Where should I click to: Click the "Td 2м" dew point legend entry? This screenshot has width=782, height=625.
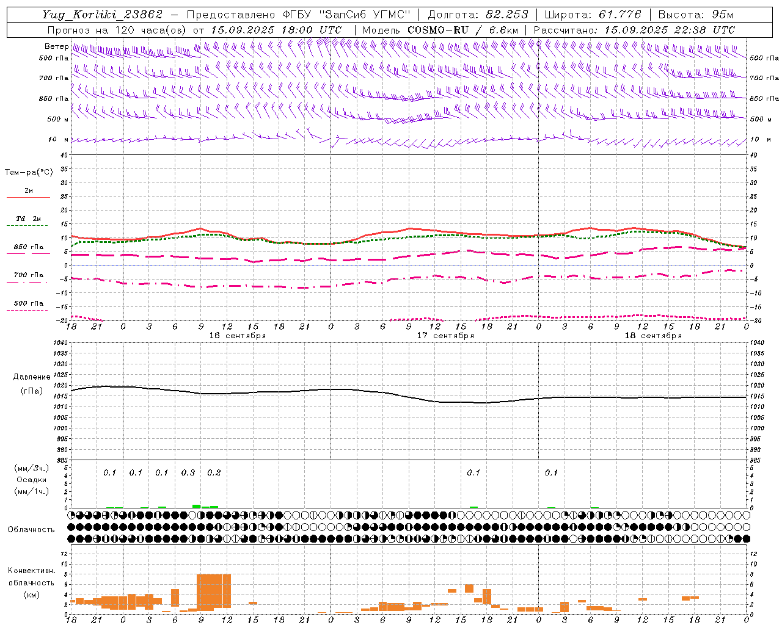28,219
